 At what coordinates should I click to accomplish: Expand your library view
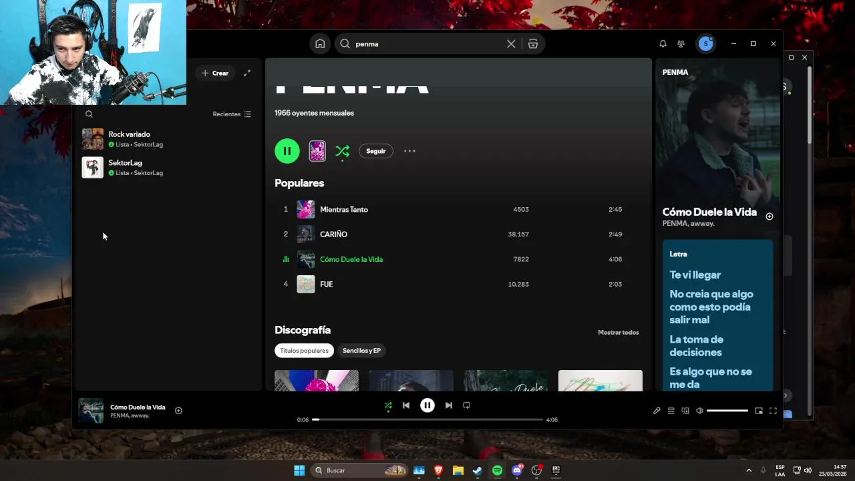247,73
